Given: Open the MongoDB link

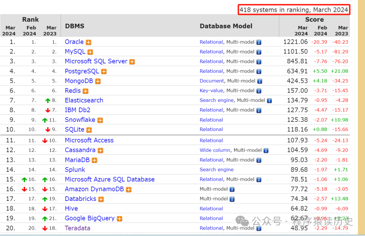Looking at the screenshot, I should pos(79,81).
